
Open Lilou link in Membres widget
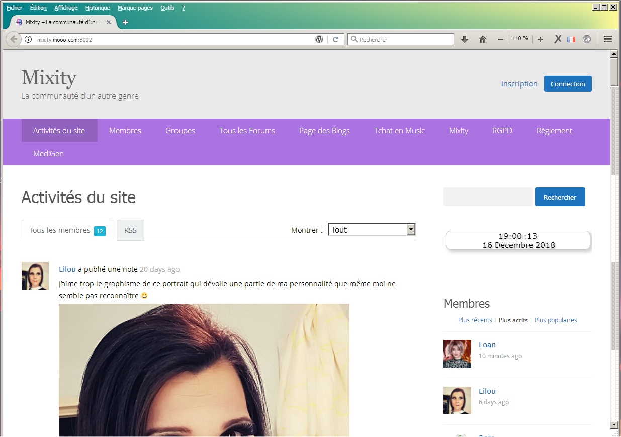click(x=487, y=391)
